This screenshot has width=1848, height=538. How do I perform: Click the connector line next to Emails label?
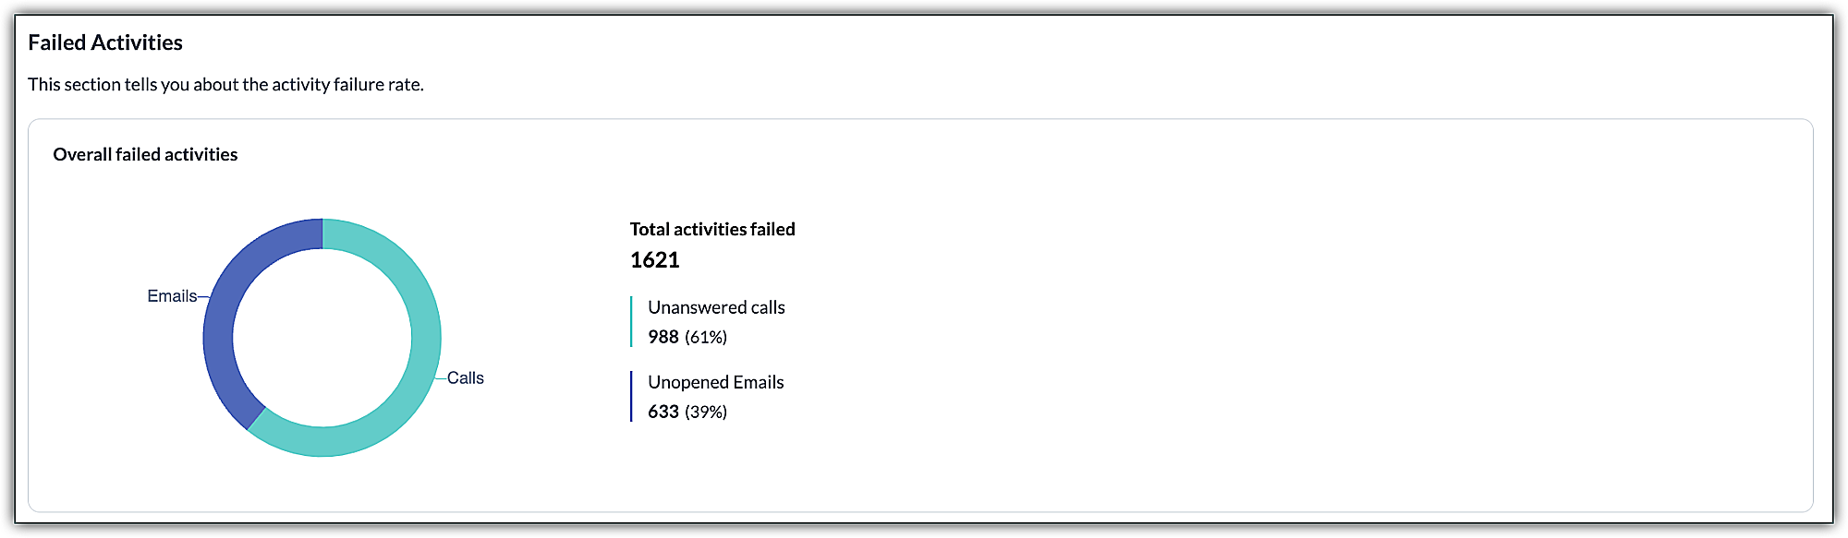click(203, 297)
